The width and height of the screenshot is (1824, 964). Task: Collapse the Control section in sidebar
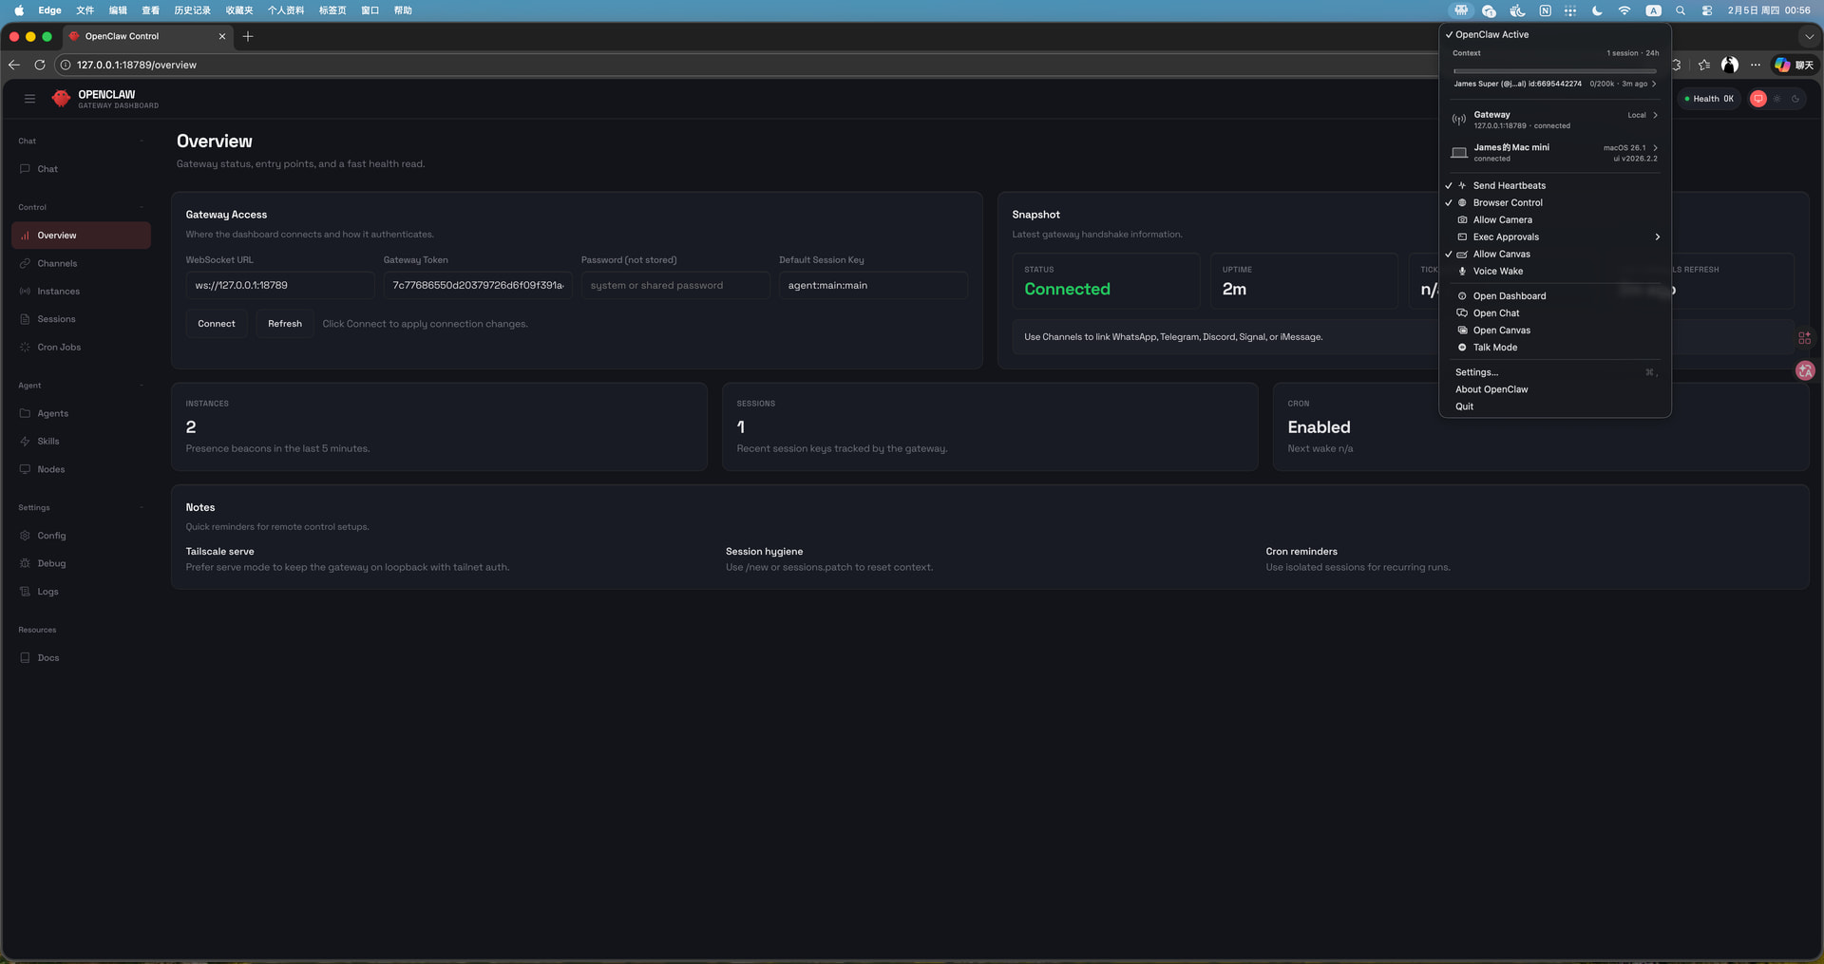(x=142, y=207)
